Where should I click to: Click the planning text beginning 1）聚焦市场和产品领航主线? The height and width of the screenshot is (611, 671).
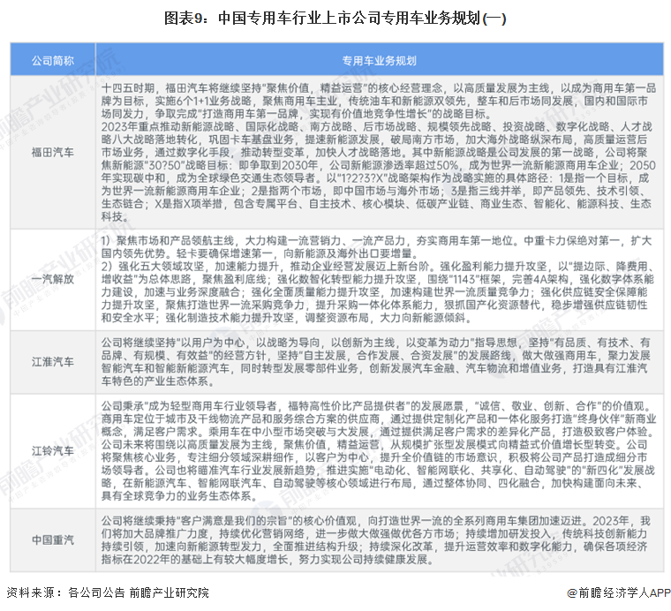pos(378,279)
